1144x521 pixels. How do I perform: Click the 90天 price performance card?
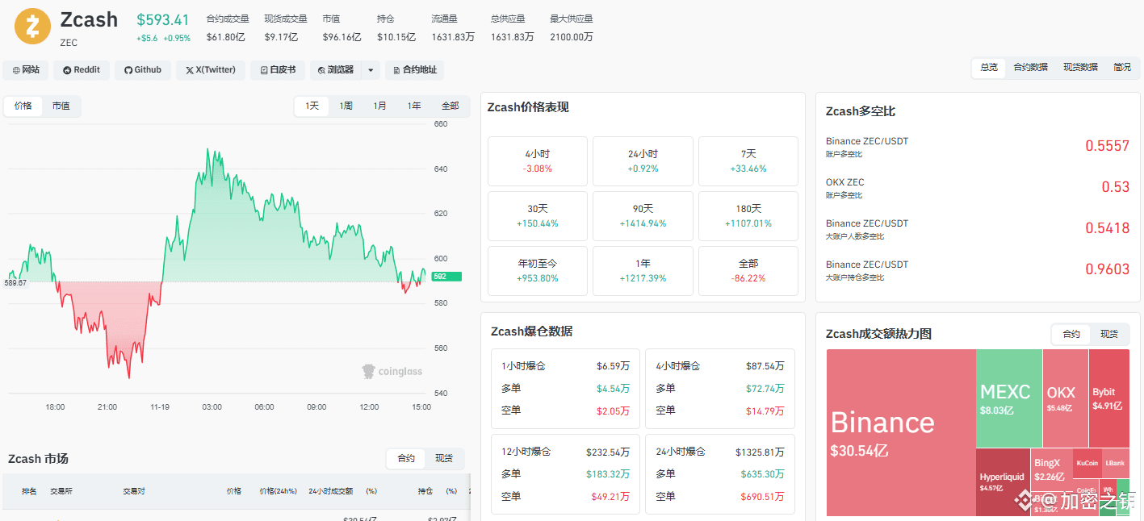pos(643,215)
